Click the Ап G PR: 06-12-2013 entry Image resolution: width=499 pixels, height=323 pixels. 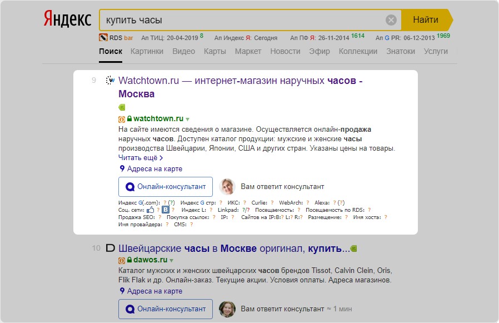[413, 37]
